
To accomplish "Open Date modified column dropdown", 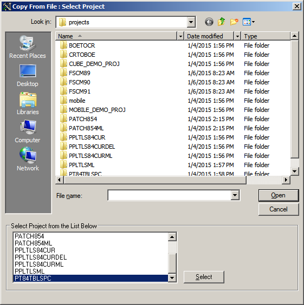I will click(237, 36).
